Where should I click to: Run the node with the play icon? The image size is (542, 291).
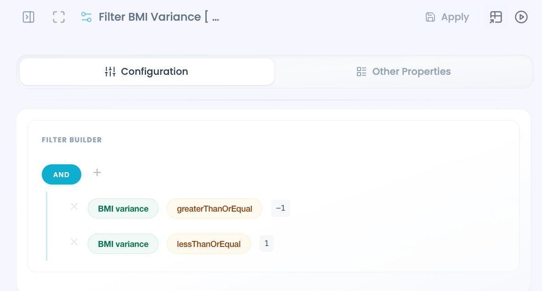click(521, 17)
